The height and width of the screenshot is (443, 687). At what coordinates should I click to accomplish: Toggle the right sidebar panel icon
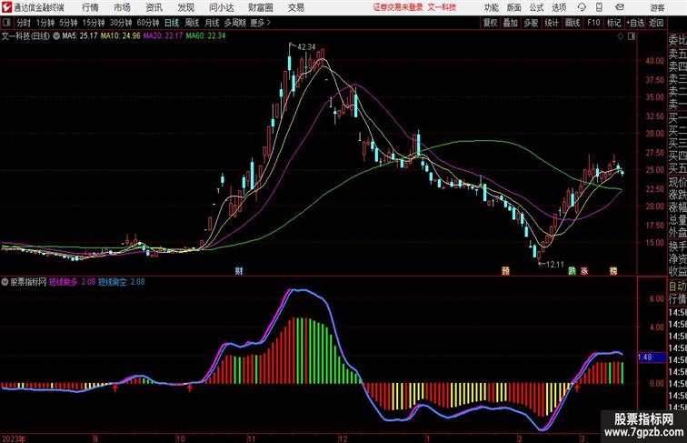coord(632,36)
